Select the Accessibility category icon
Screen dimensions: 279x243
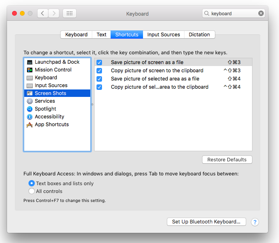click(30, 117)
